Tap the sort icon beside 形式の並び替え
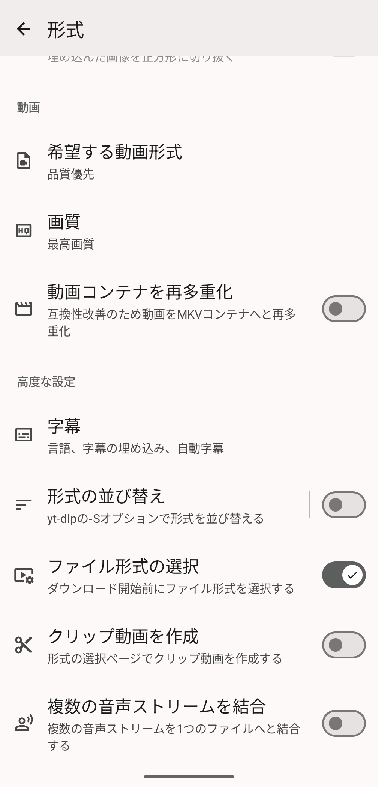The image size is (378, 787). (24, 505)
